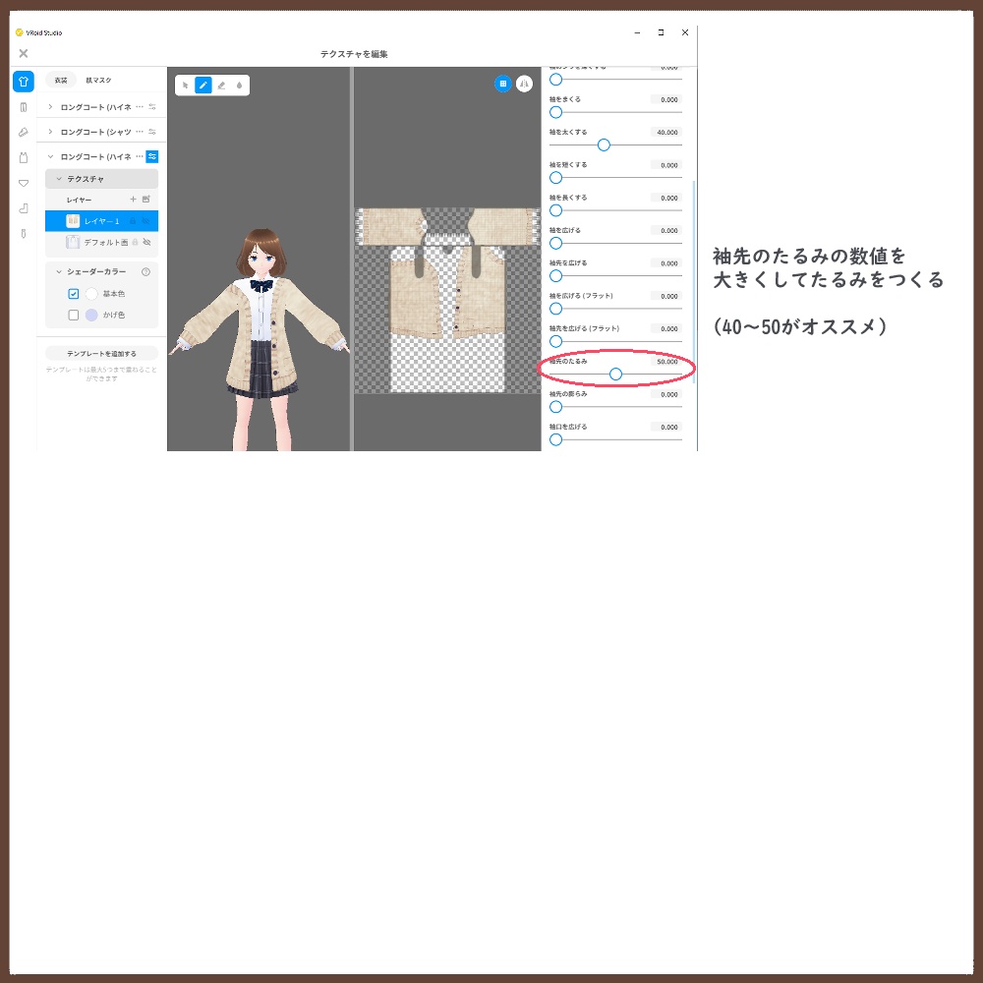Collapse the シェーダーカラー section
This screenshot has height=983, width=983.
click(x=59, y=272)
